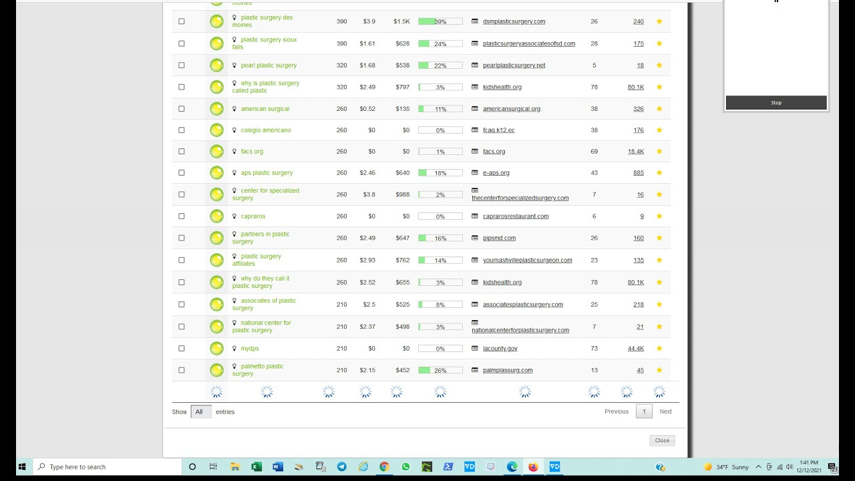Open Telegram from the taskbar
The width and height of the screenshot is (855, 481).
tap(342, 467)
